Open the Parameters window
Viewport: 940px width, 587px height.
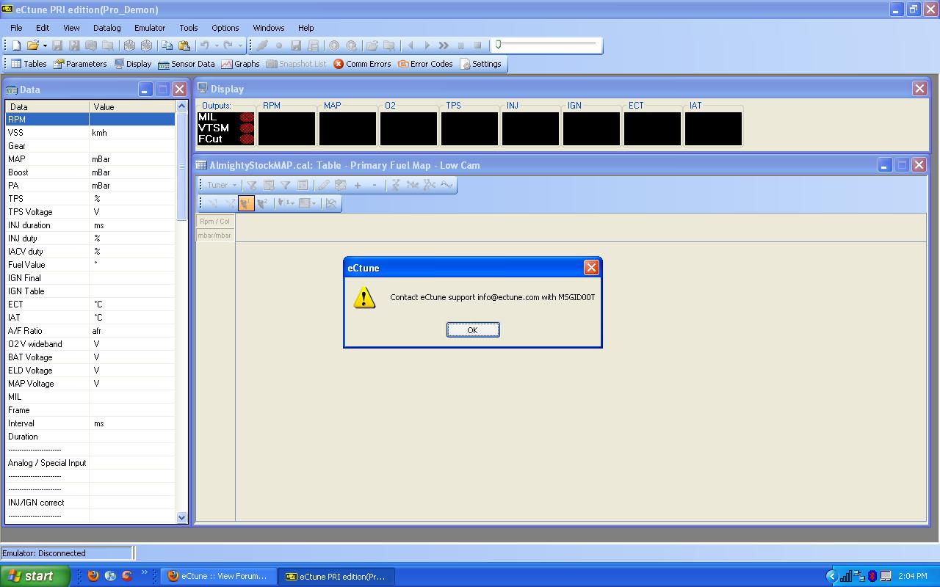(x=80, y=64)
